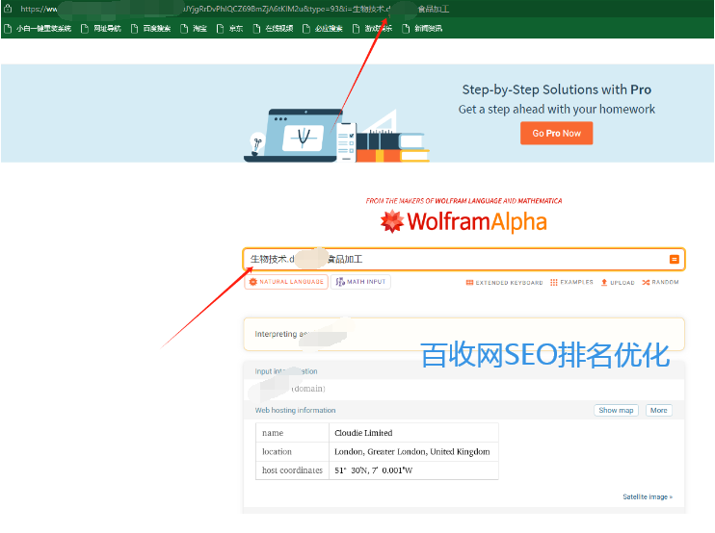
Task: Click the lock icon in the address bar
Action: click(x=8, y=9)
